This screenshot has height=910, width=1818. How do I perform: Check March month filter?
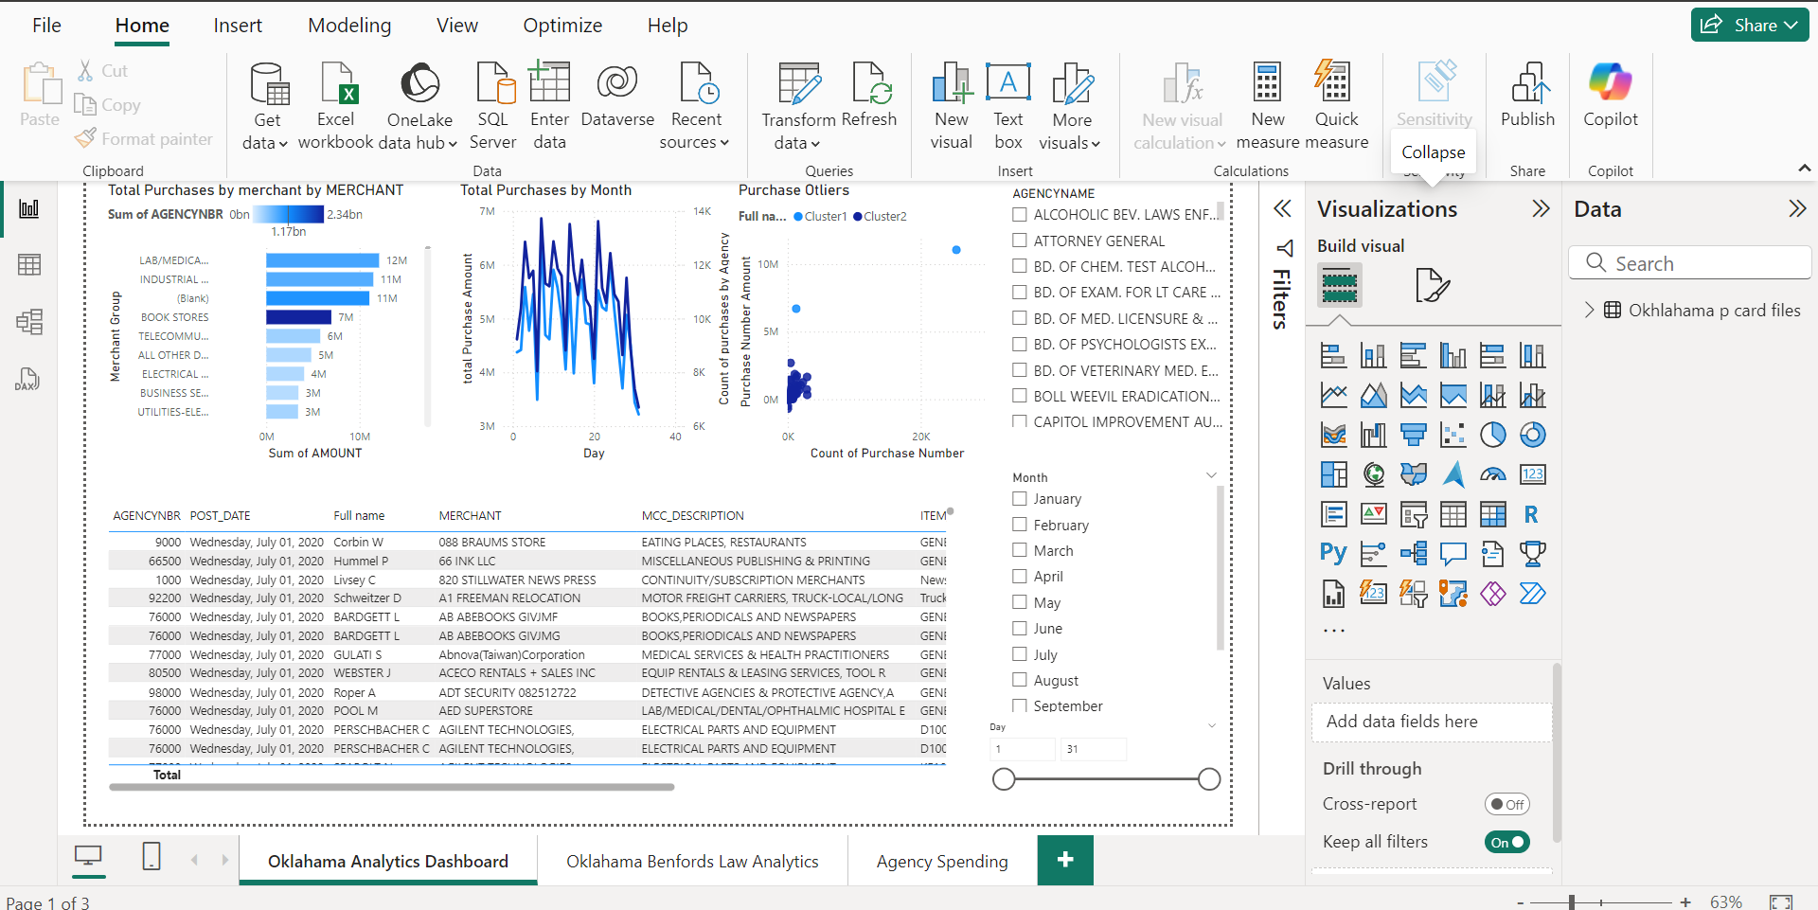(1020, 550)
